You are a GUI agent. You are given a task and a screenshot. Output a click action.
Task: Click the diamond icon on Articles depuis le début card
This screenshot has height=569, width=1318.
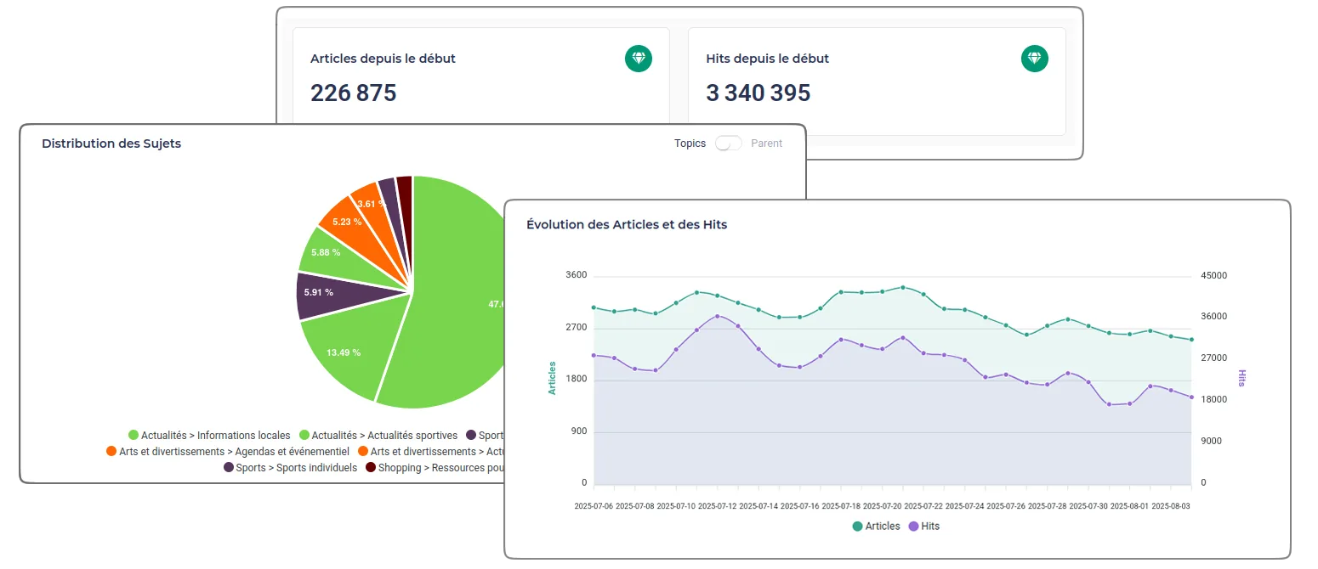[639, 59]
